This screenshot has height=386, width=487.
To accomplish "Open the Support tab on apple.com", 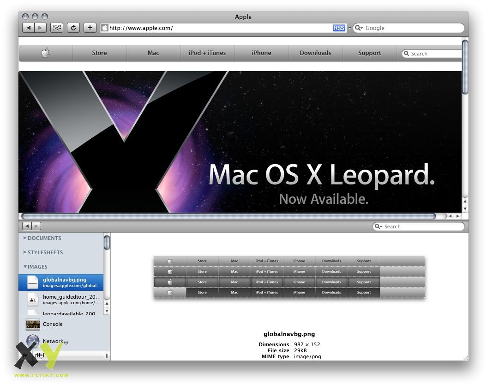I will (x=370, y=53).
